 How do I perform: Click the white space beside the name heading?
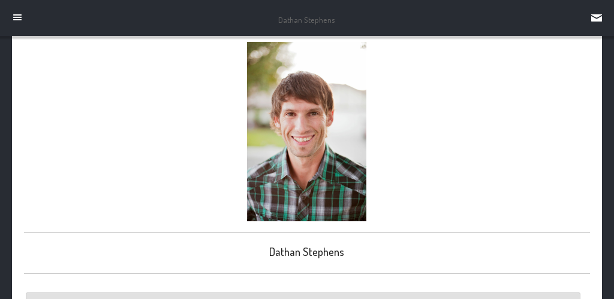tap(145, 253)
